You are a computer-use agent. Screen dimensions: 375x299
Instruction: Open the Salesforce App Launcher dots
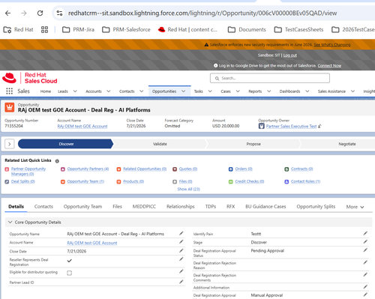9,91
